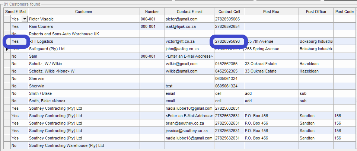The image size is (357, 151).
Task: Select the Scholtz, W / Wilkie customer cell
Action: coord(84,64)
